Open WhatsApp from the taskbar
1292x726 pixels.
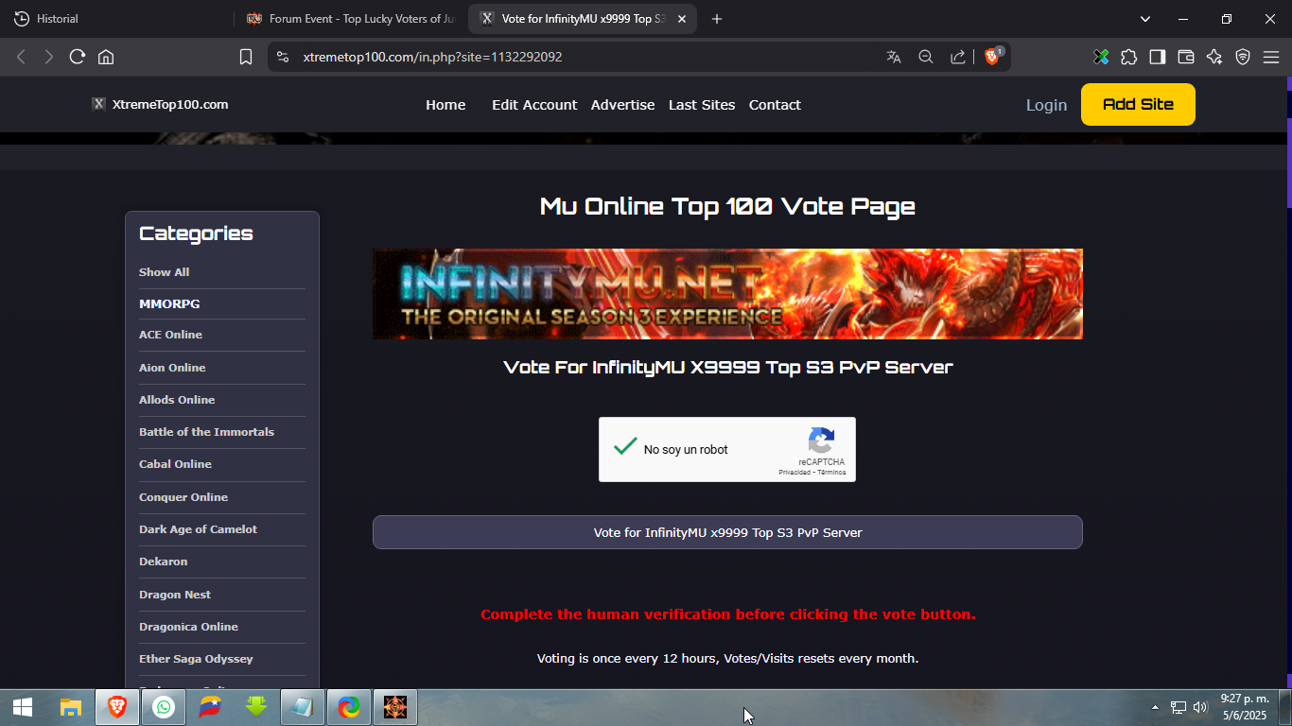164,707
